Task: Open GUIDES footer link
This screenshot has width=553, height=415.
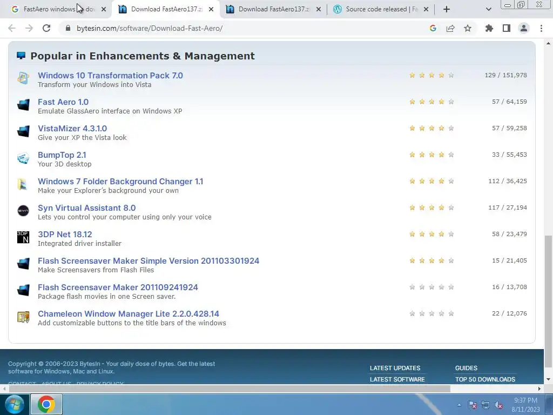Action: coord(466,368)
